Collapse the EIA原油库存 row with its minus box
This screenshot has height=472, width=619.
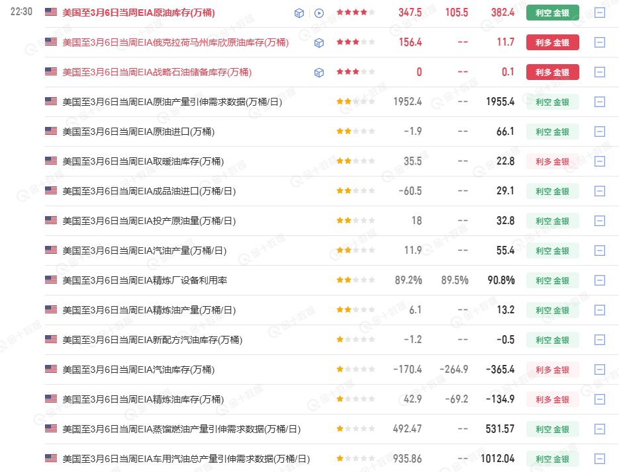tap(600, 13)
